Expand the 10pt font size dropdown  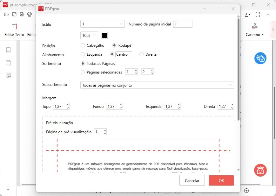[x=89, y=35]
